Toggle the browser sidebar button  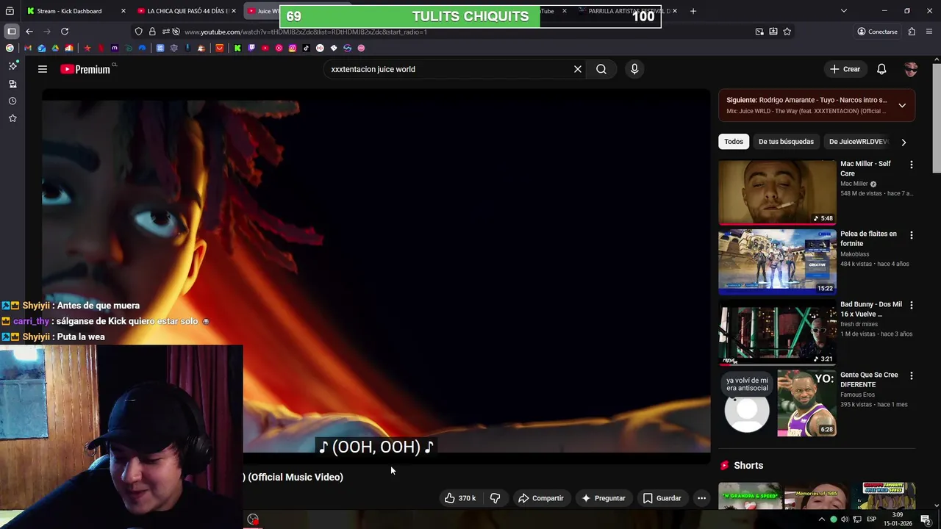pyautogui.click(x=11, y=32)
